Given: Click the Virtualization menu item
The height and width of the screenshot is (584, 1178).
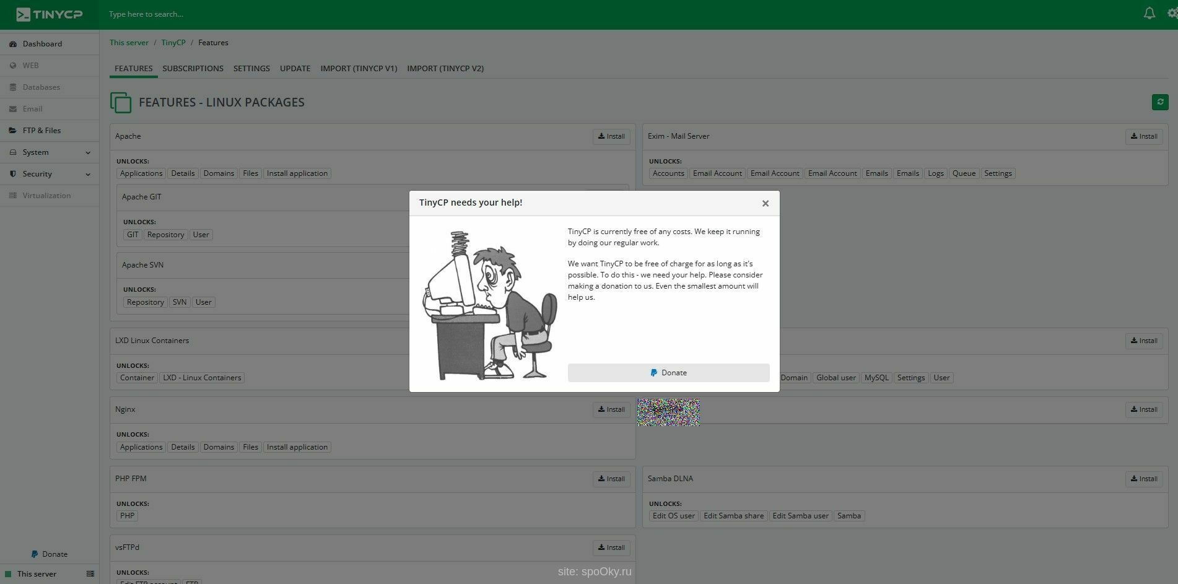Looking at the screenshot, I should (x=50, y=196).
